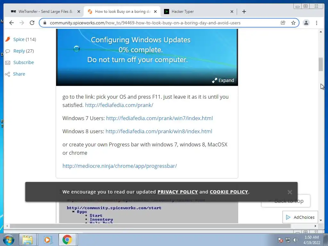
Task: Open network status tray icon
Action: (288, 240)
